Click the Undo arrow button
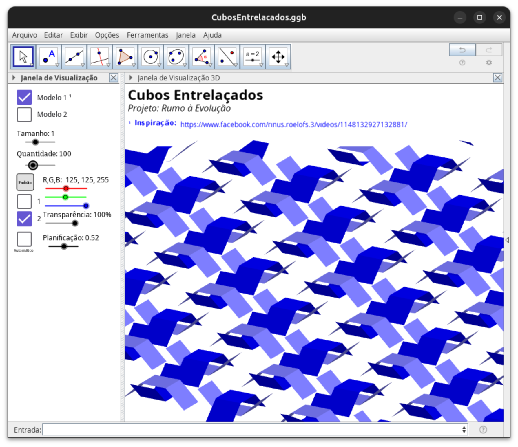This screenshot has height=447, width=518. (x=462, y=50)
